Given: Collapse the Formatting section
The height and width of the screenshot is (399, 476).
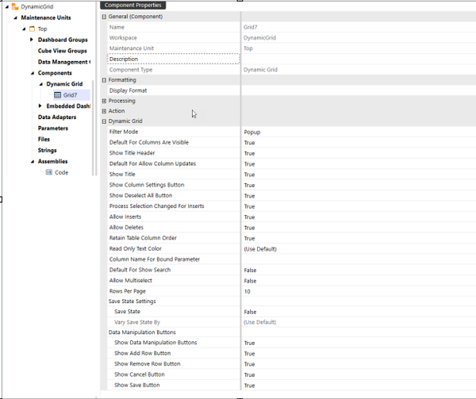Looking at the screenshot, I should point(105,80).
